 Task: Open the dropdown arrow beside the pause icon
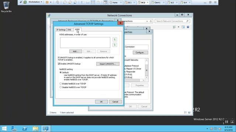tap(51, 2)
